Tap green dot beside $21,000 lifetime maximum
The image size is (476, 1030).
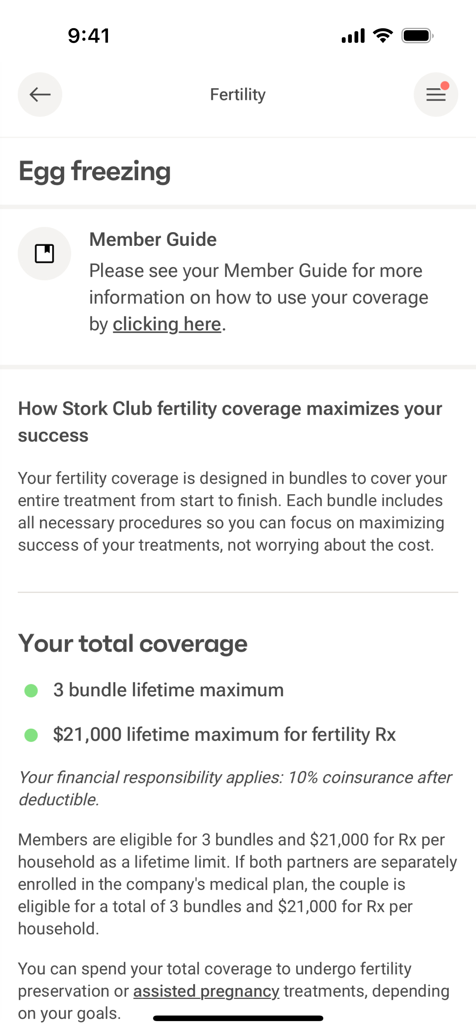(x=31, y=735)
